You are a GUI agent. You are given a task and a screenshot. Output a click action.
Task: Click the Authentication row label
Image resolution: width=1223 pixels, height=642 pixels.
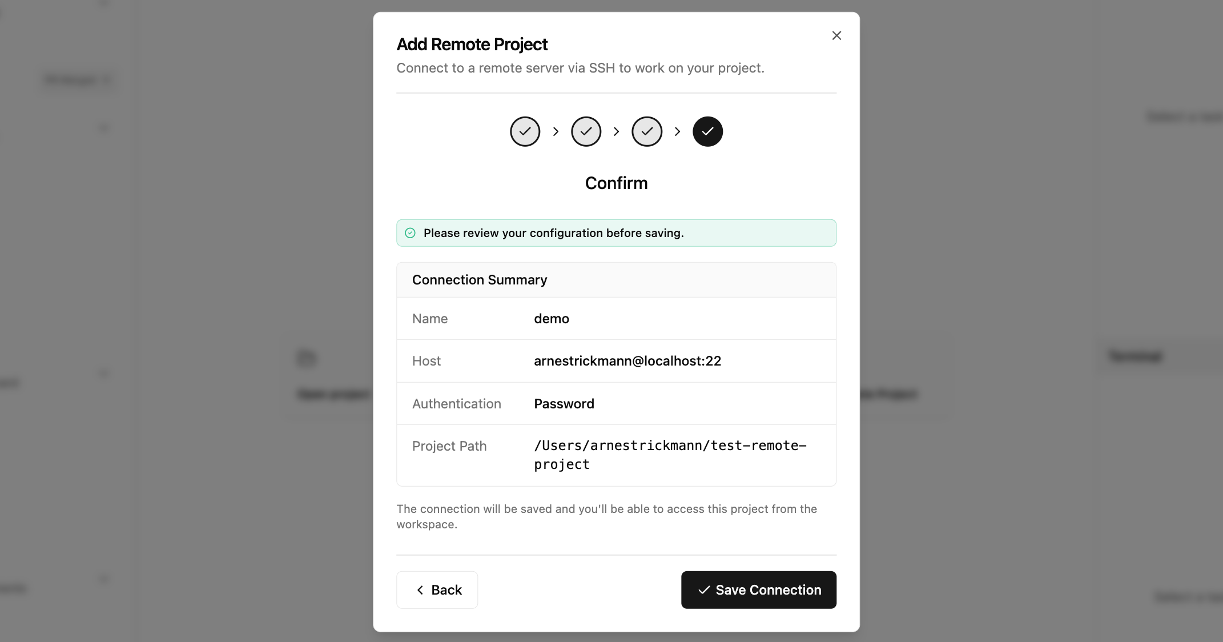click(456, 404)
